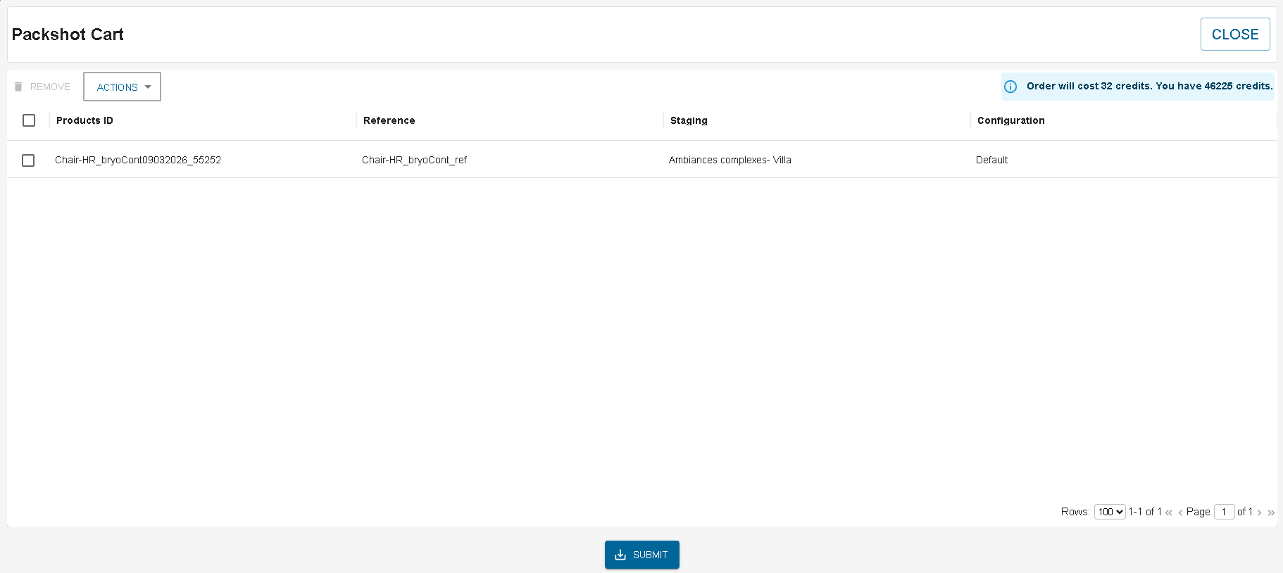Open the Actions dropdown menu
Image resolution: width=1283 pixels, height=573 pixels.
123,87
